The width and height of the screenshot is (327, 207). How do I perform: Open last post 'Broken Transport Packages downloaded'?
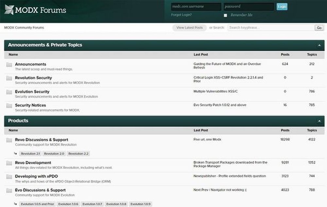point(231,164)
